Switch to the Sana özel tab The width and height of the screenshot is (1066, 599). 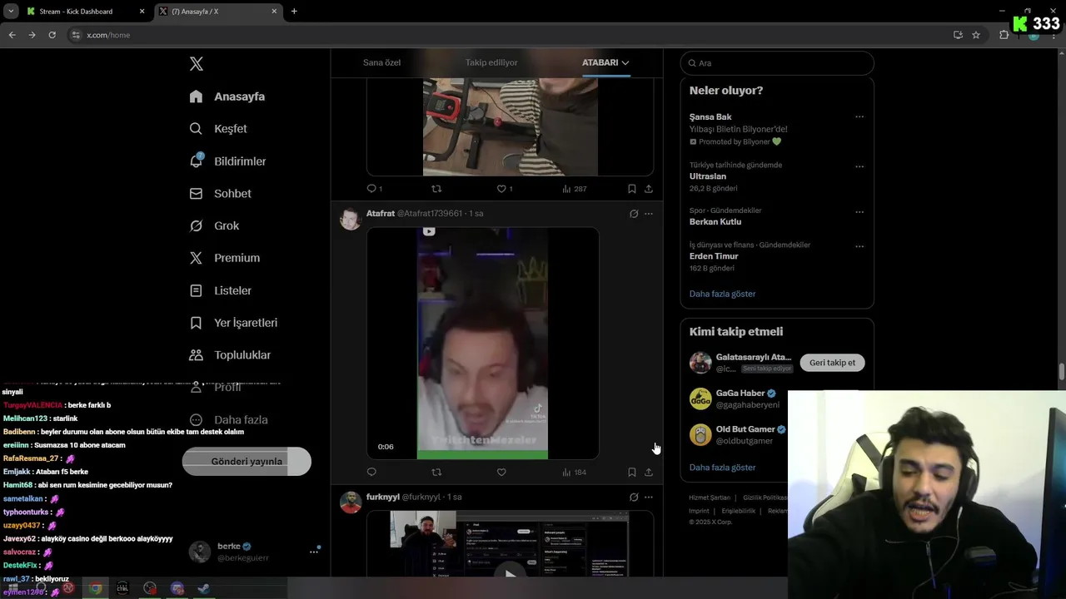381,62
